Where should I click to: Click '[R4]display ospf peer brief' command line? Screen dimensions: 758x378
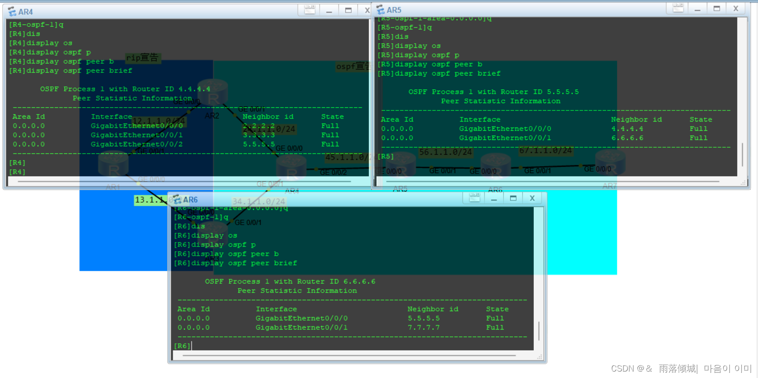tap(70, 70)
